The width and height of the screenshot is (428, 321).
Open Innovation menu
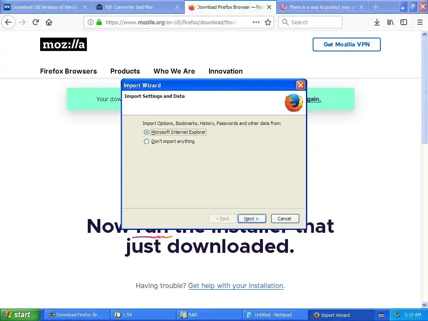tap(225, 71)
